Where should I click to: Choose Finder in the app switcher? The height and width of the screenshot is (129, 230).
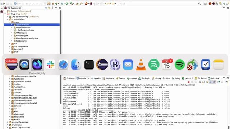76,64
